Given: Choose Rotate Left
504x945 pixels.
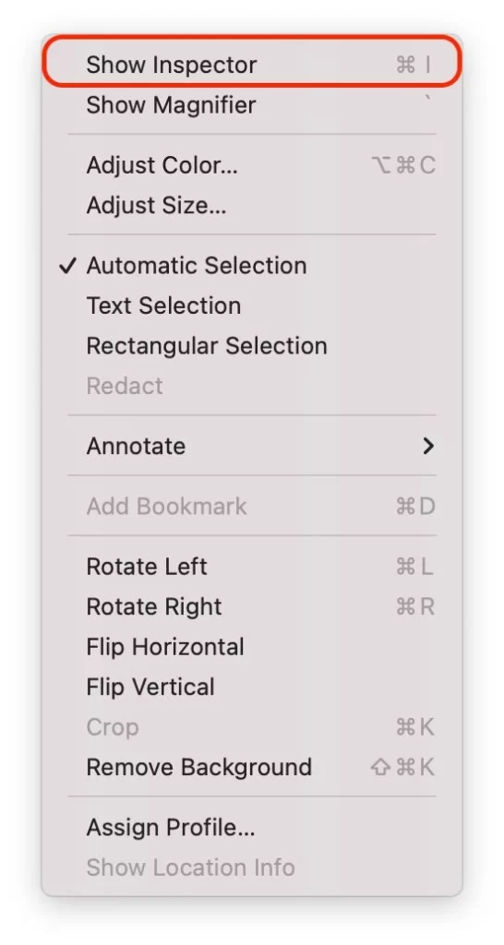Looking at the screenshot, I should (x=252, y=567).
